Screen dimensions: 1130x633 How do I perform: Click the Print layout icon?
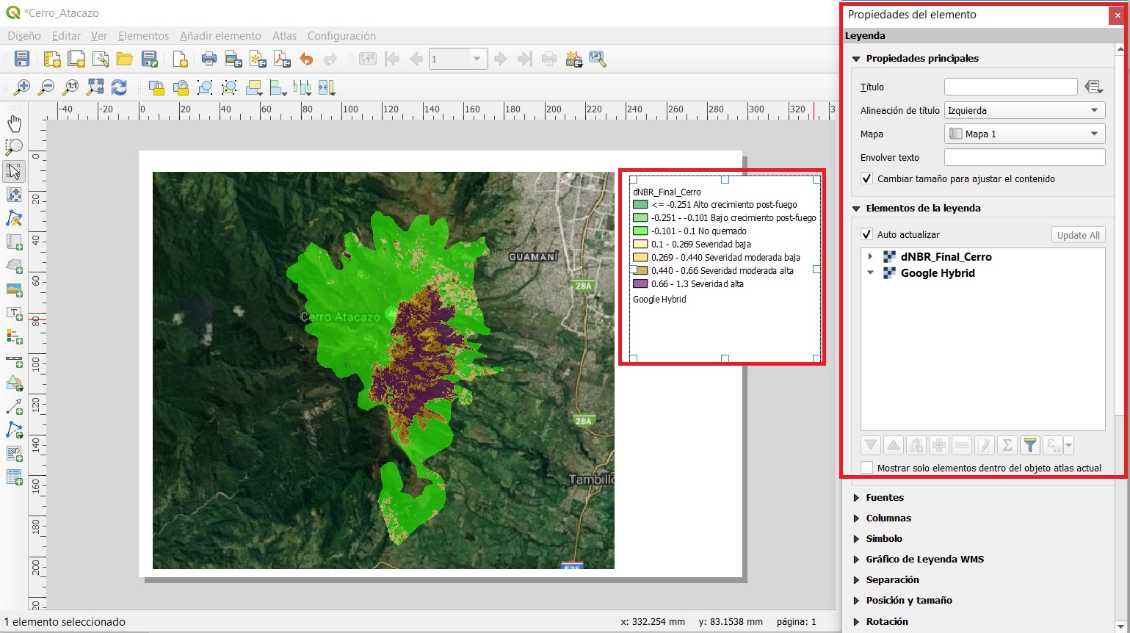tap(209, 59)
